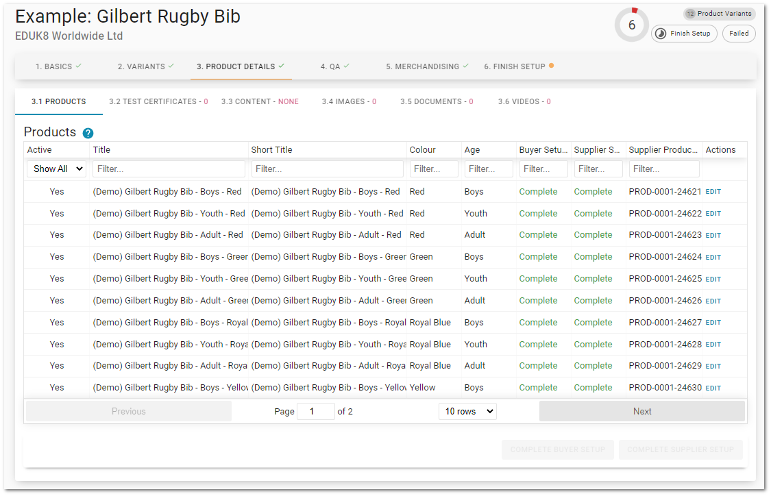
Task: Open the 3.5 Documents sub-tab
Action: click(437, 102)
